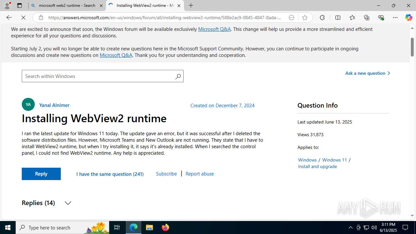The width and height of the screenshot is (416, 234).
Task: Open Edge Settings and more menu
Action: pos(395,18)
